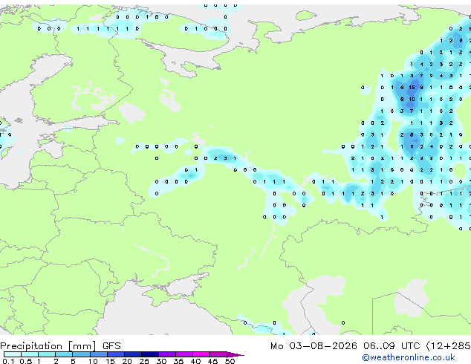Screen dimensions: 471x364
Task: Select the forecast date 'Mo 03-08-2026' text
Action: pos(314,346)
